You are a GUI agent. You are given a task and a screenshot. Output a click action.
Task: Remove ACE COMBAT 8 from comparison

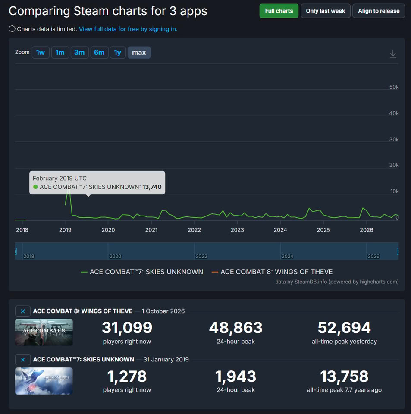23,311
